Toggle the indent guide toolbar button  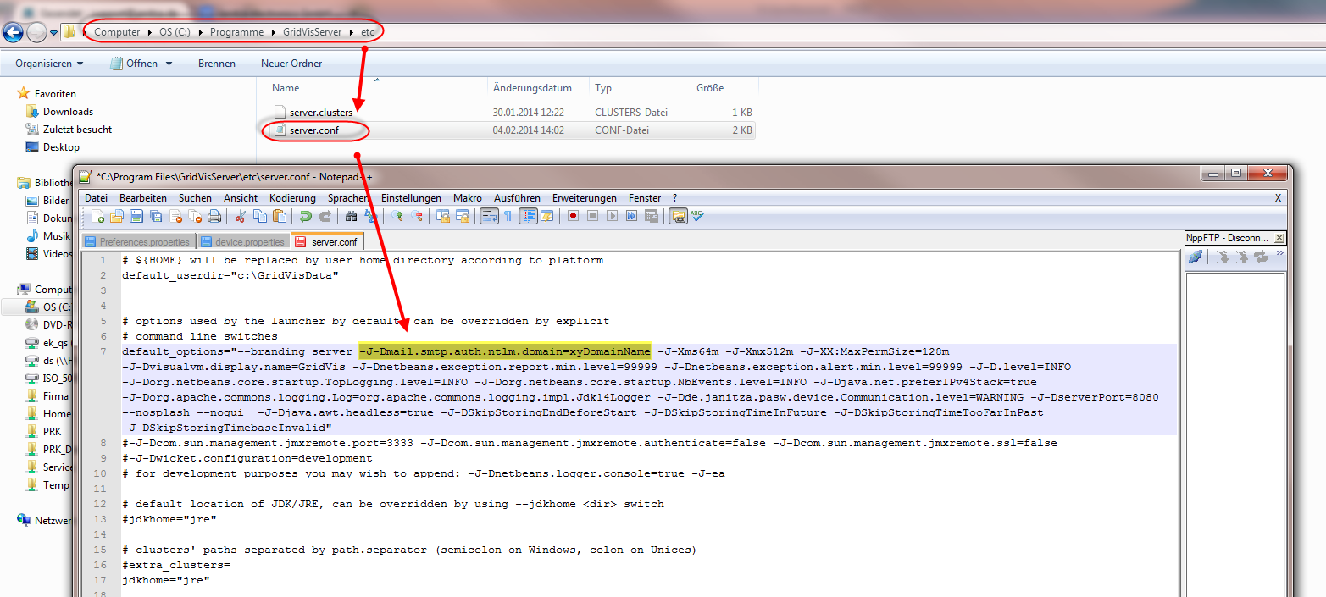(528, 217)
